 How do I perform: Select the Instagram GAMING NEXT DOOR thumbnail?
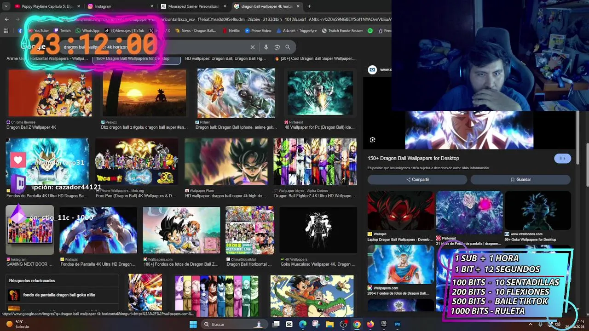pyautogui.click(x=30, y=230)
